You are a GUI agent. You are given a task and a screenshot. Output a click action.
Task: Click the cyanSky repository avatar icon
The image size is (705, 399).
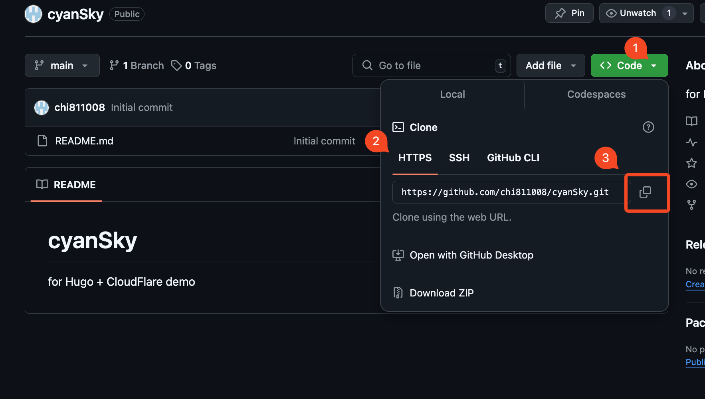pos(33,14)
